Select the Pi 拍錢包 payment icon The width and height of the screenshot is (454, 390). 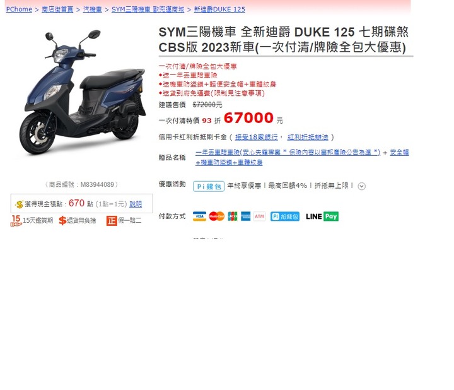(285, 216)
